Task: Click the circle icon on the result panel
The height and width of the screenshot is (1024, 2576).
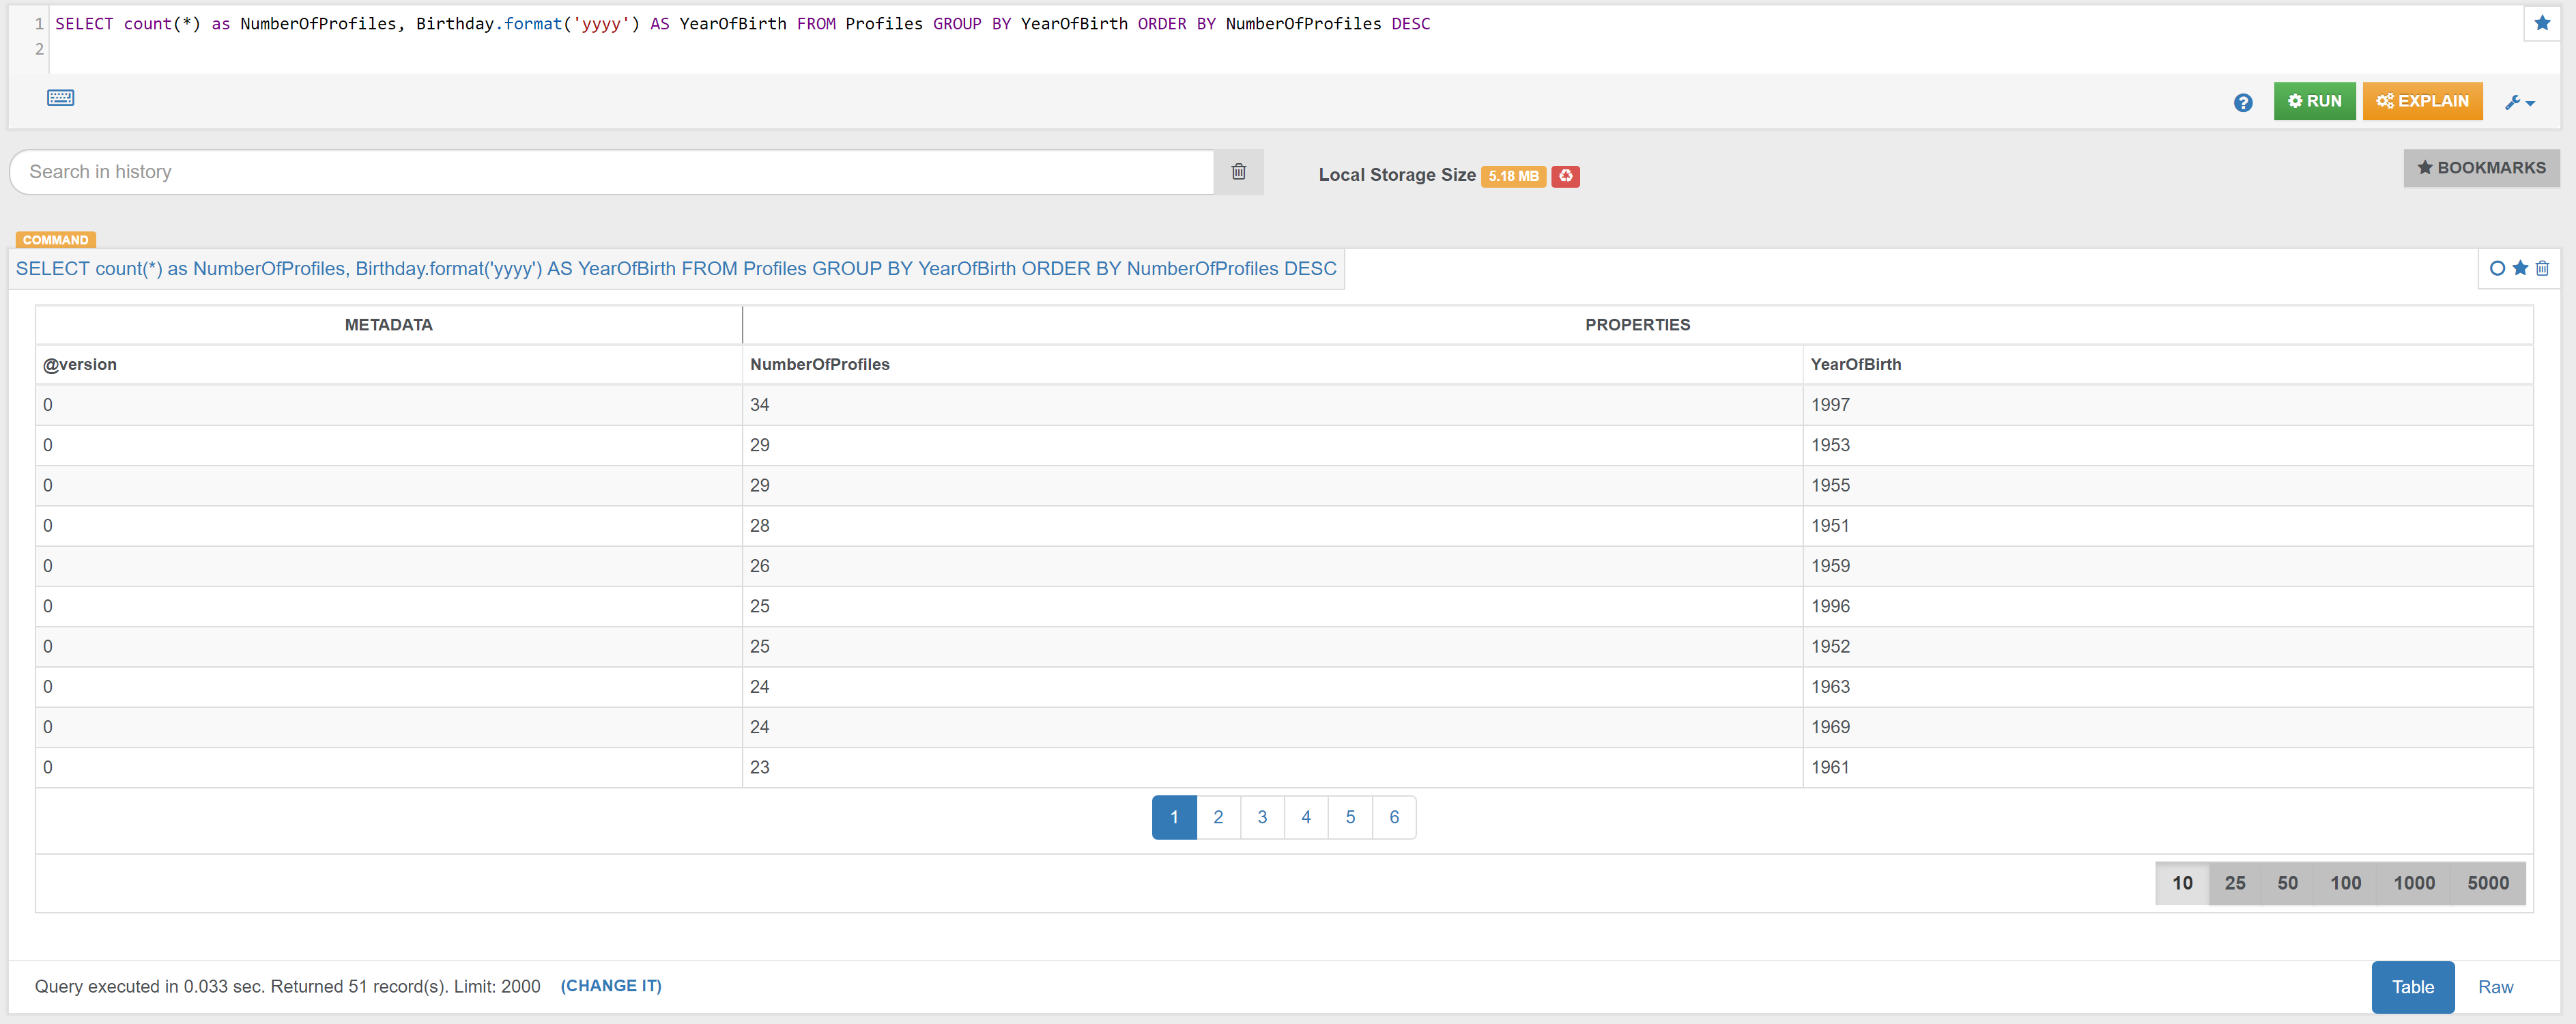Action: (2497, 268)
